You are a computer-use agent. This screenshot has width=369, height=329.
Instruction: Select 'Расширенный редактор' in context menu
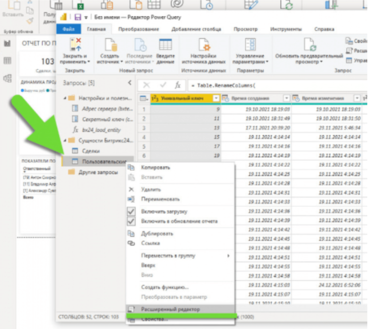[x=170, y=309]
